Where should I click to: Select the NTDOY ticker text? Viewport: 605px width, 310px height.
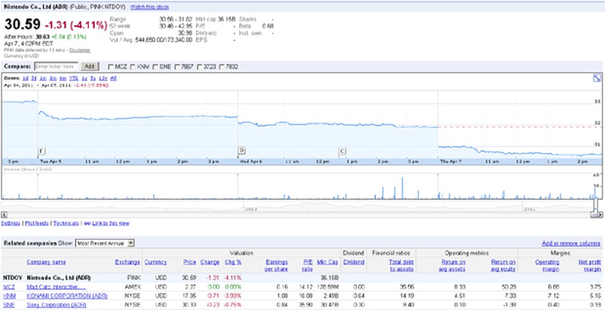(x=12, y=277)
